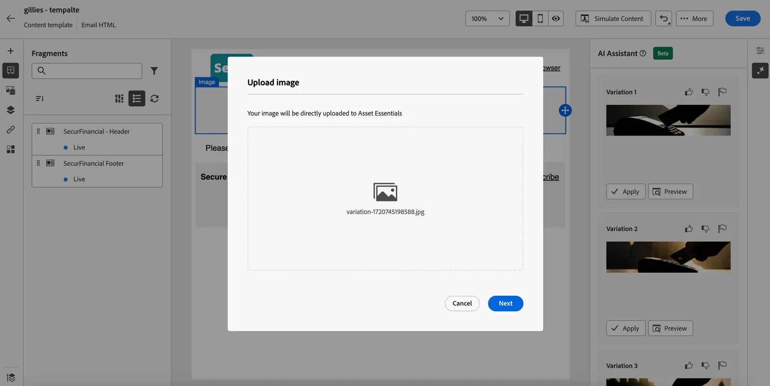The image size is (770, 386).
Task: Open the assets picker icon in left rail
Action: (11, 90)
